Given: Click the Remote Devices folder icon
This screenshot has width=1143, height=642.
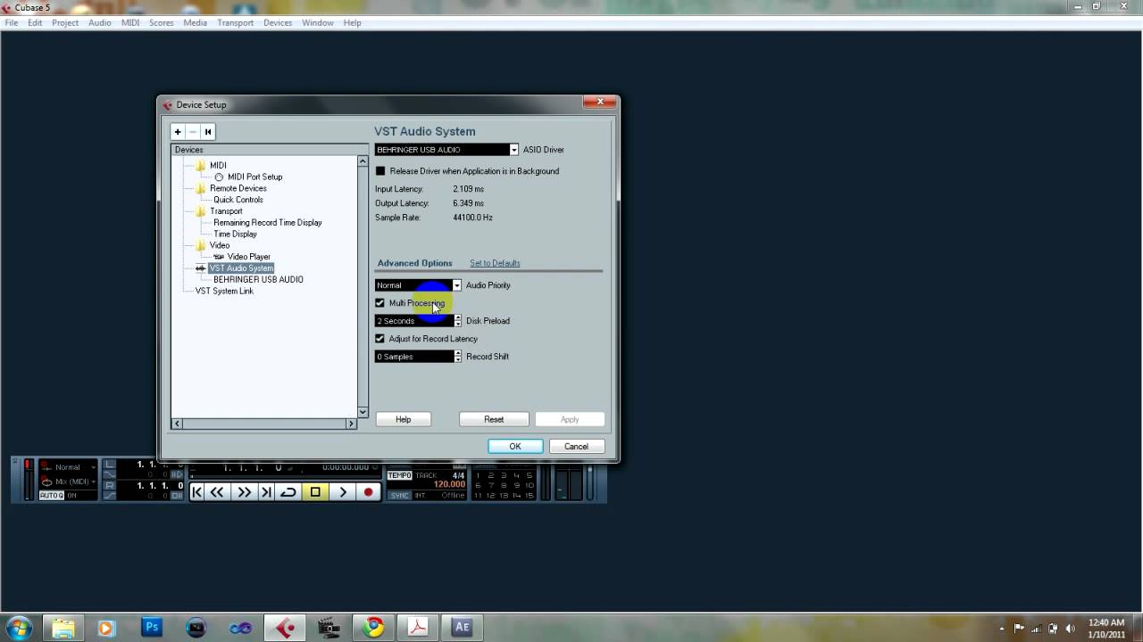Looking at the screenshot, I should pos(200,188).
